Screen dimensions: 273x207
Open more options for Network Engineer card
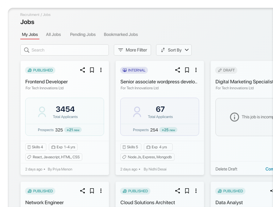click(x=101, y=191)
